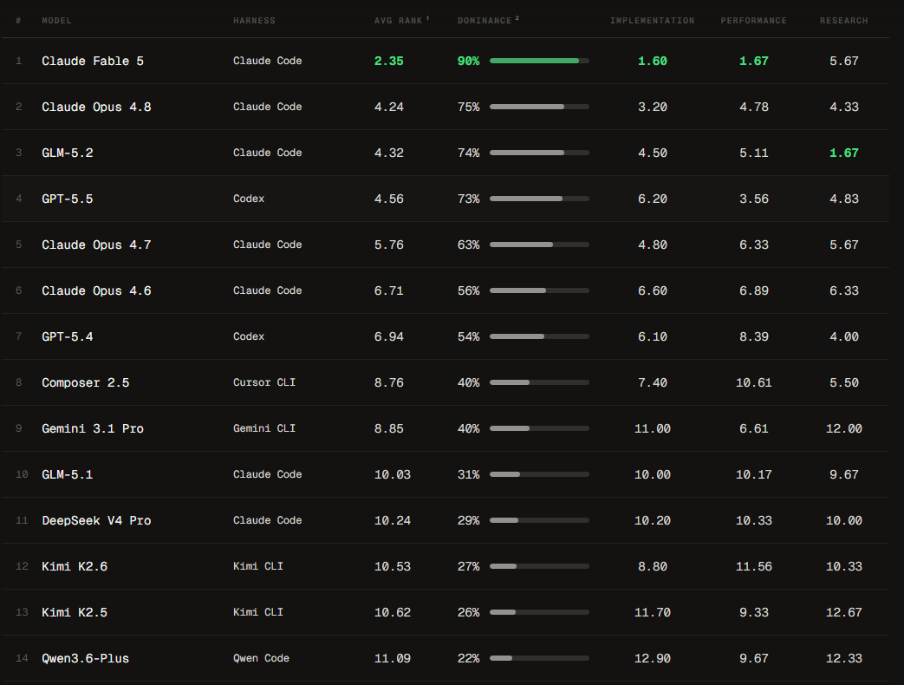Select the Qwen3.6-Plus model name
Image resolution: width=904 pixels, height=685 pixels.
click(x=85, y=658)
